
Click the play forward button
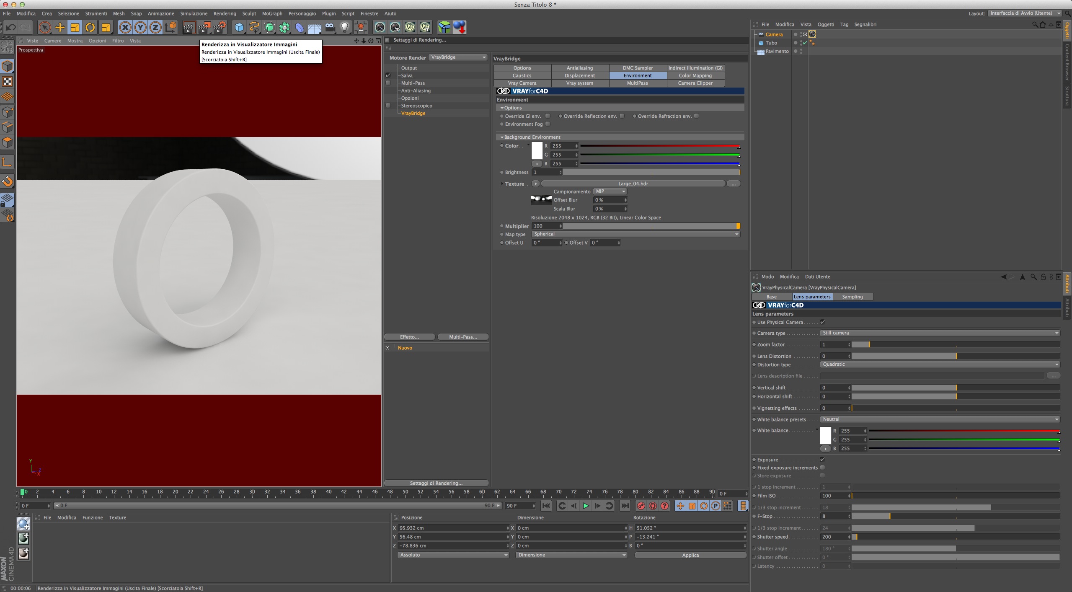coord(585,506)
